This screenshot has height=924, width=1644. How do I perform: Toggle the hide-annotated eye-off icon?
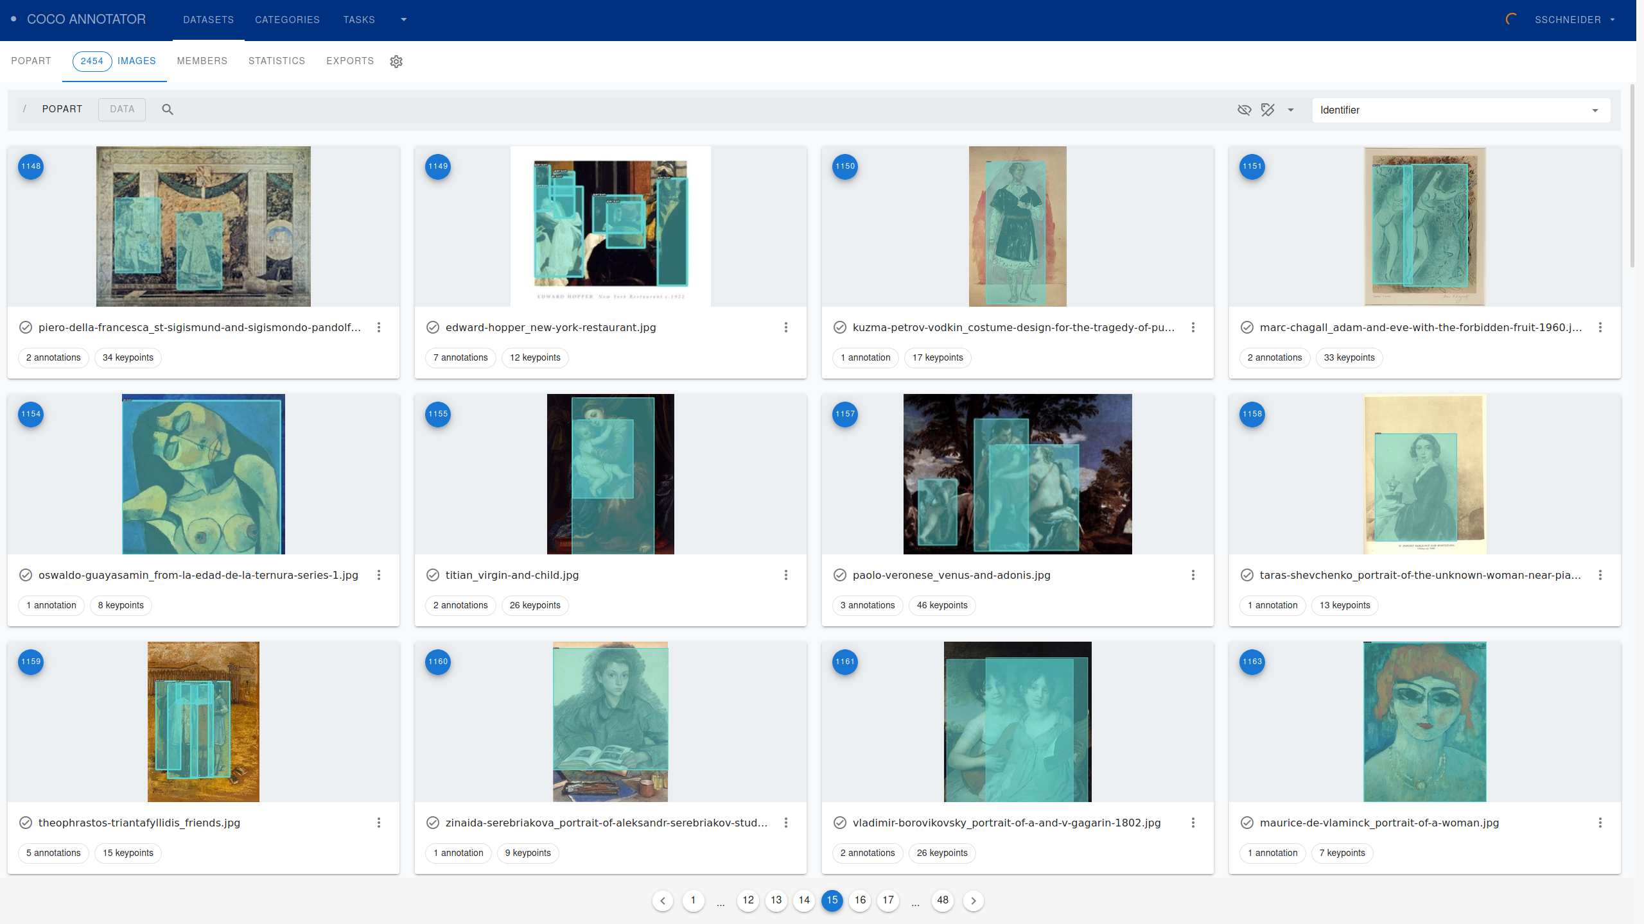click(x=1244, y=110)
